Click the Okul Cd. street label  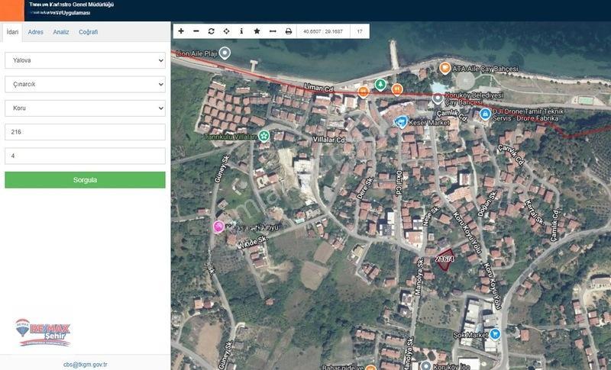pyautogui.click(x=399, y=183)
